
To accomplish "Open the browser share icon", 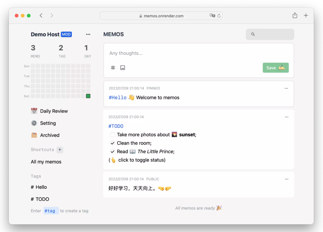I will [295, 16].
